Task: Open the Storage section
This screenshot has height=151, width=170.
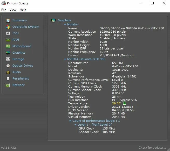Action: pos(18,59)
